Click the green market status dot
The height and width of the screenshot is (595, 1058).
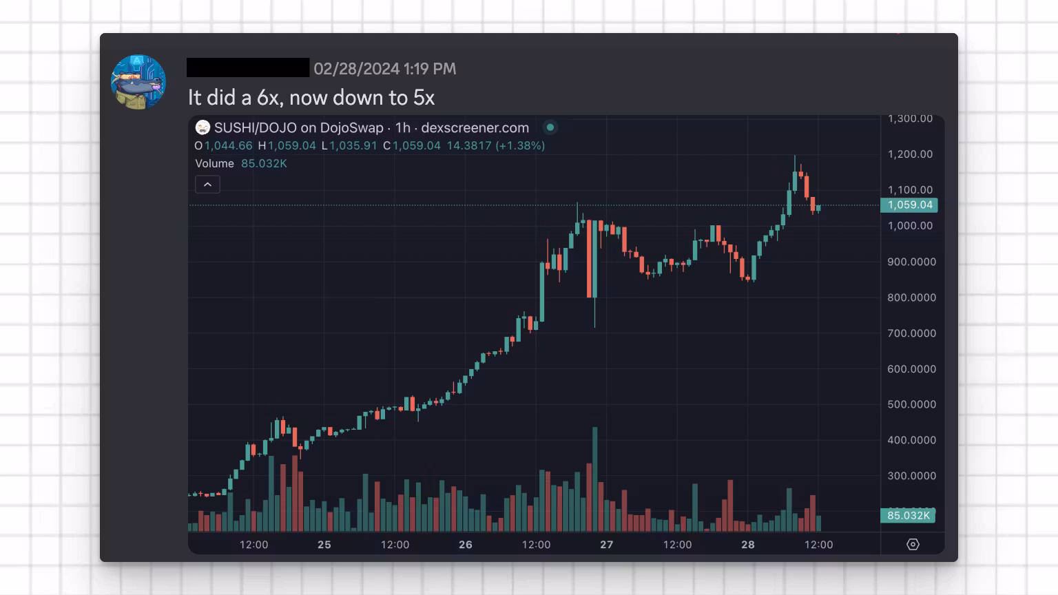point(550,127)
